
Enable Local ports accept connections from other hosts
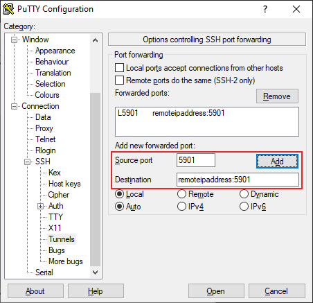tap(119, 68)
